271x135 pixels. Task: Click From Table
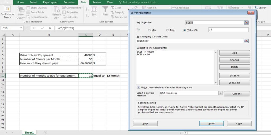(35, 12)
